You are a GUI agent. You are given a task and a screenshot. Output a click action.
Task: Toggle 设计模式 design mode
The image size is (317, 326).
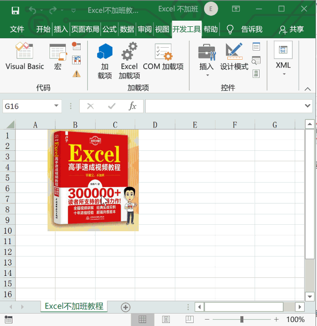point(234,57)
